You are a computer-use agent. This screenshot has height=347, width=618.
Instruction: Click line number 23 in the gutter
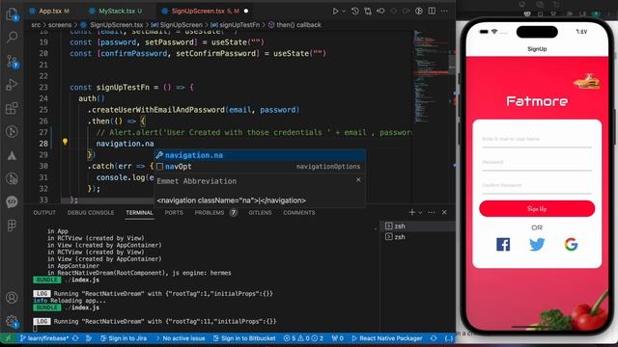(43, 88)
